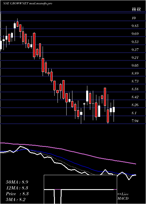Select the 9.05 price axis label

tap(135, 66)
